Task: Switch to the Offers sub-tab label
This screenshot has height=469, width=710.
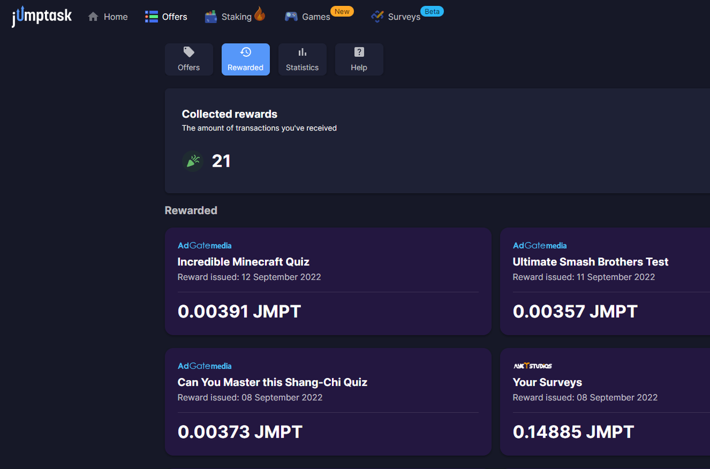Action: [x=189, y=67]
